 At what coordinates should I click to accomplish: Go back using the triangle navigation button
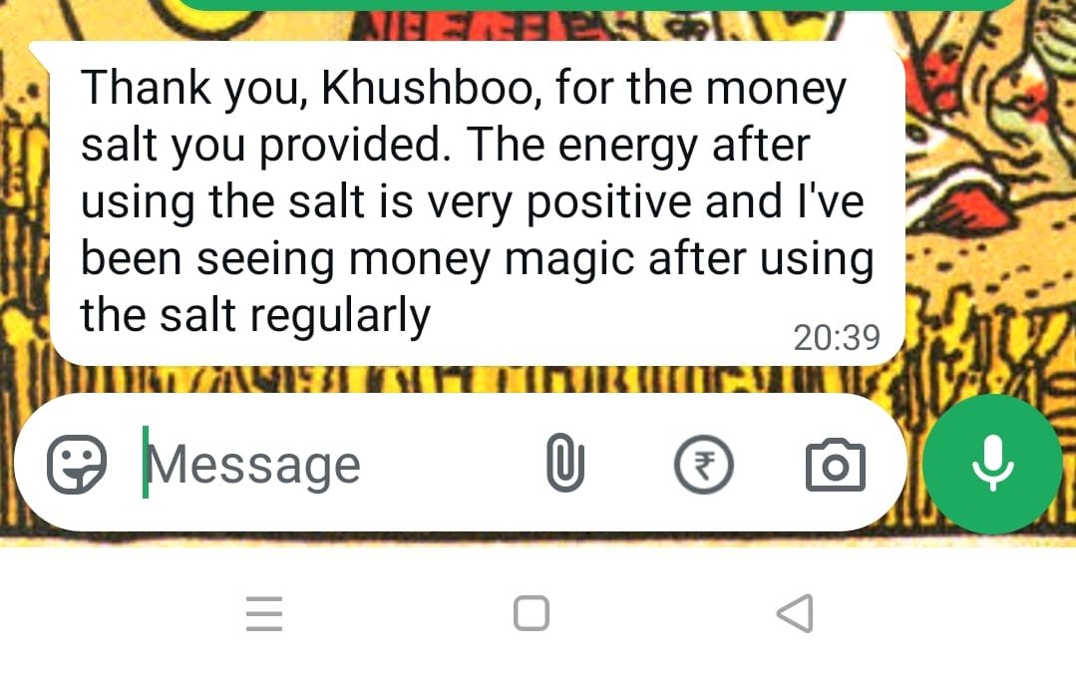tap(796, 613)
